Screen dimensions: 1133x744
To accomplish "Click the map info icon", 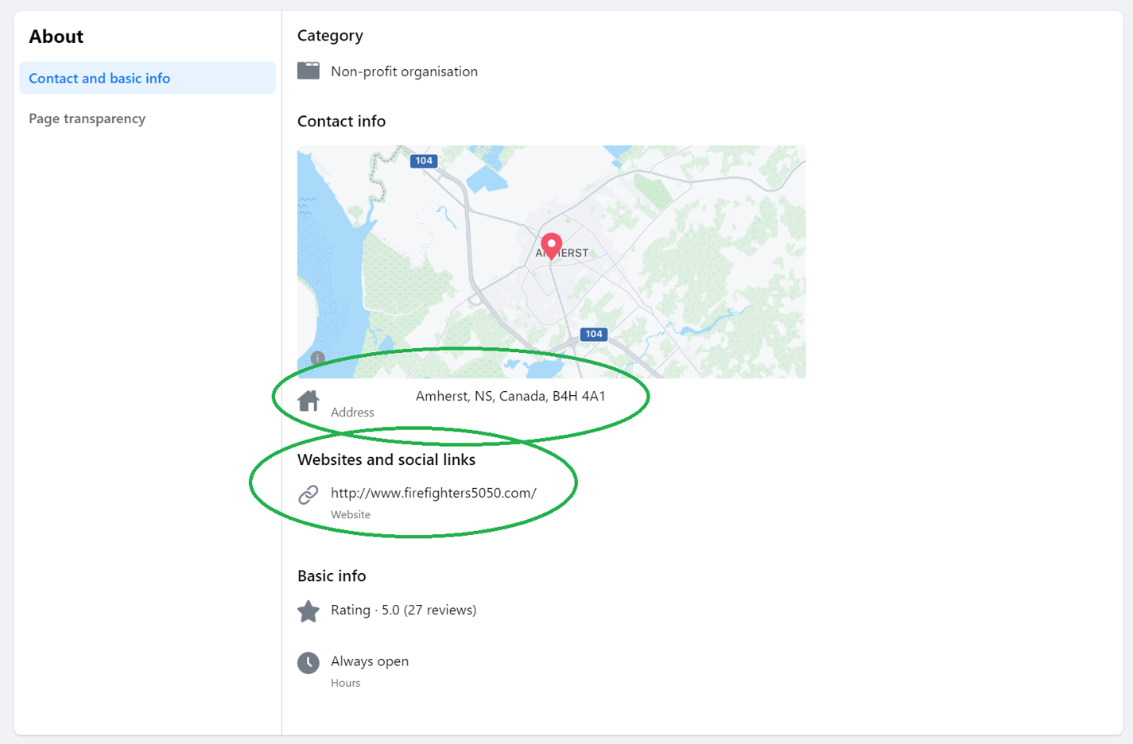I will click(x=317, y=358).
